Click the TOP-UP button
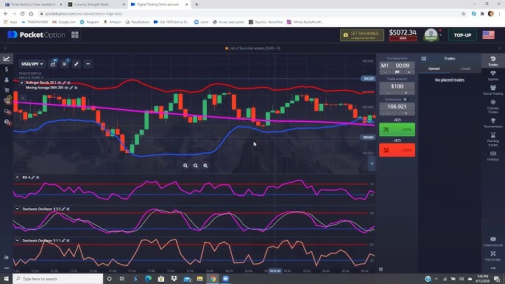The height and width of the screenshot is (284, 505). tap(462, 35)
